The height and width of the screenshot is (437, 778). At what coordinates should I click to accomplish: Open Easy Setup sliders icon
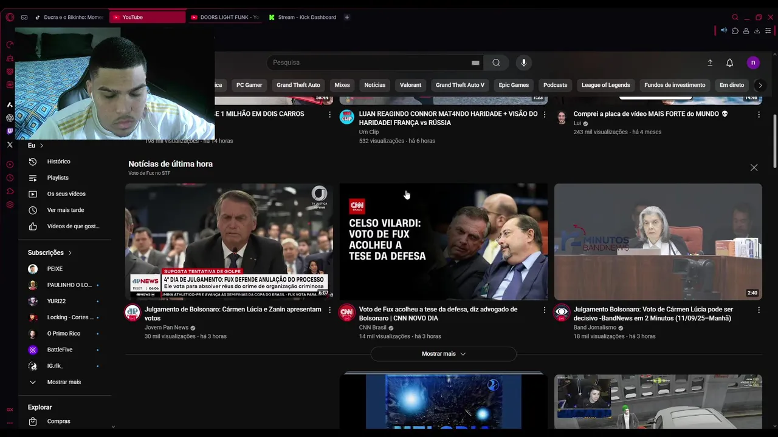click(769, 30)
